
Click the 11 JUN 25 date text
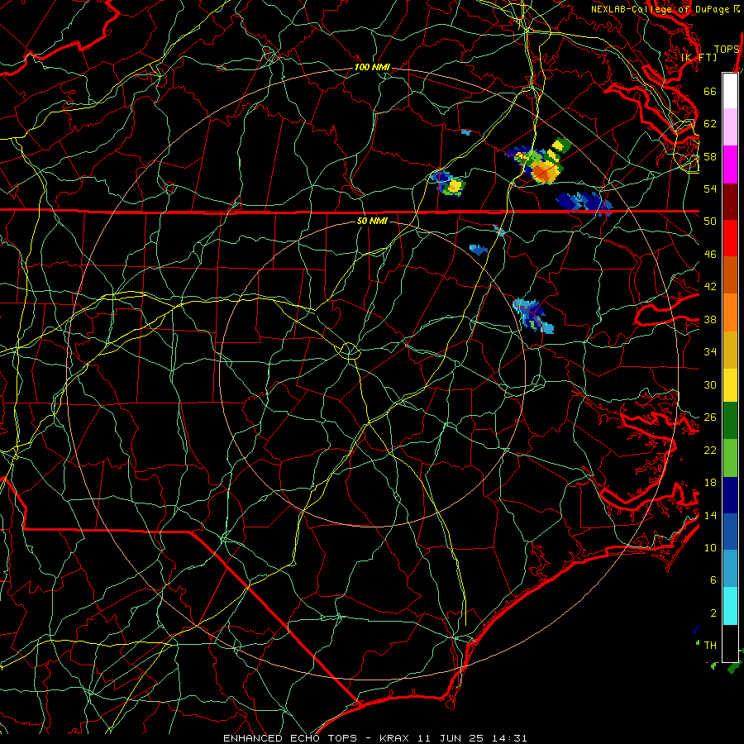(x=451, y=738)
